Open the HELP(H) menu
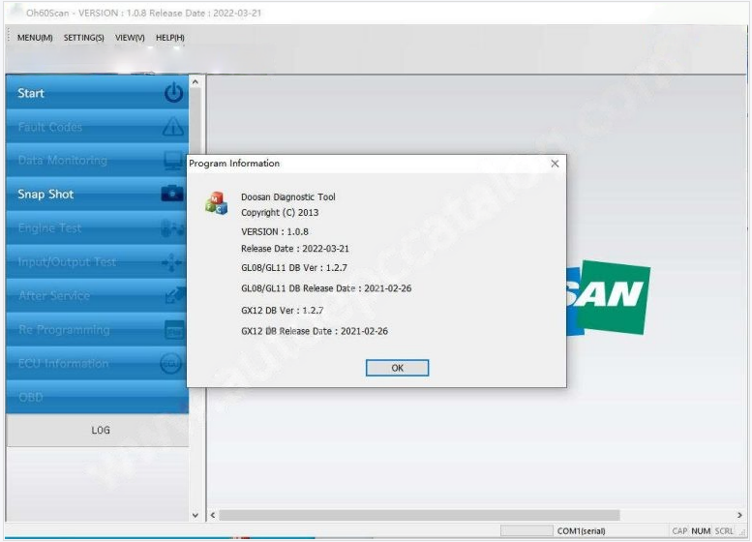This screenshot has height=542, width=752. pos(170,38)
